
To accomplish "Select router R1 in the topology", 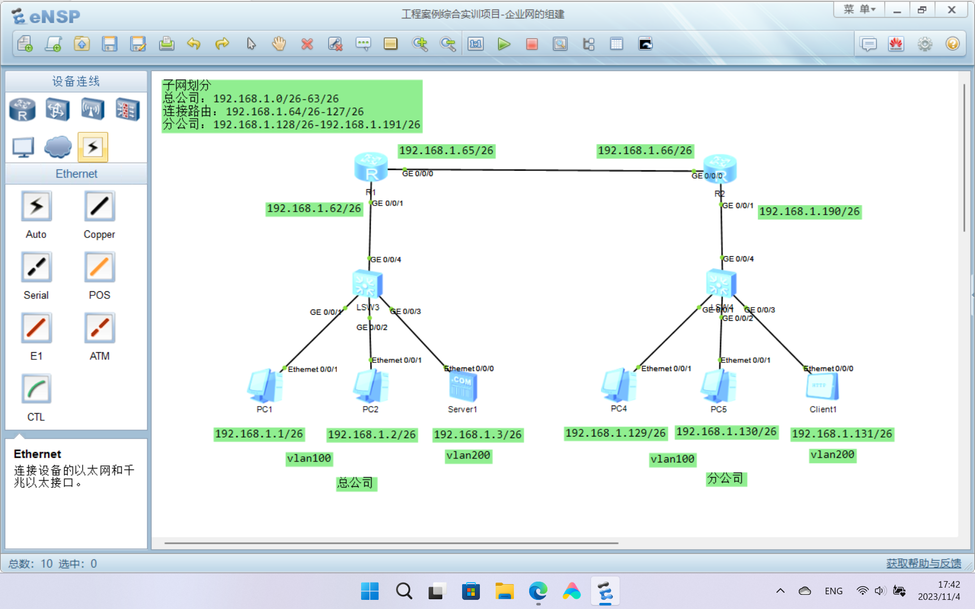I will coord(371,167).
